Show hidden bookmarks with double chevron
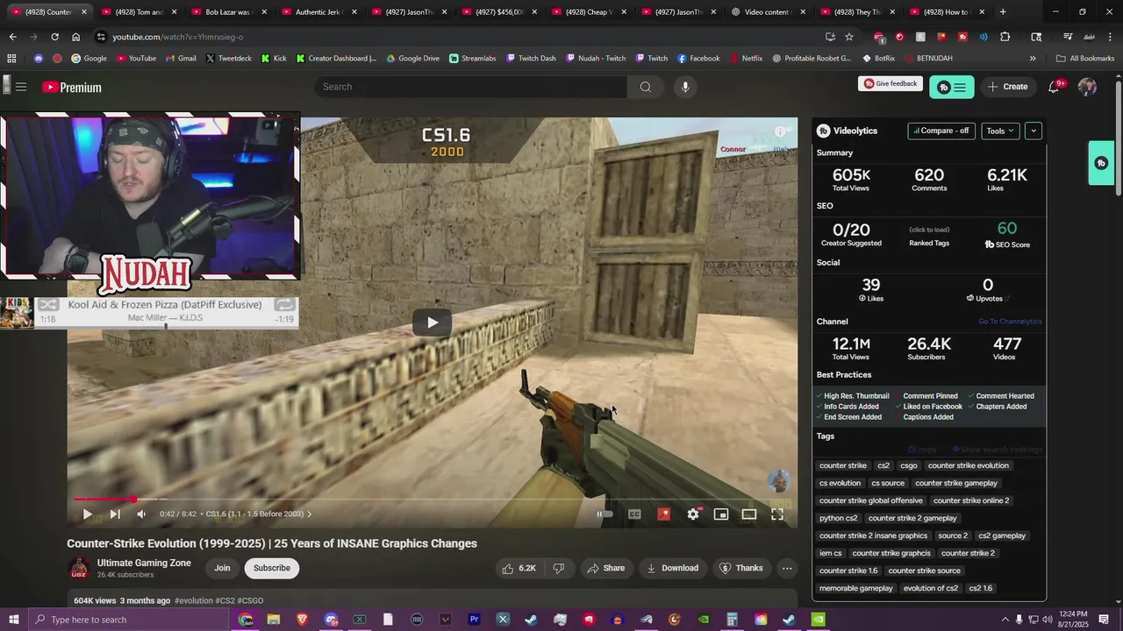1123x631 pixels. (x=1033, y=59)
